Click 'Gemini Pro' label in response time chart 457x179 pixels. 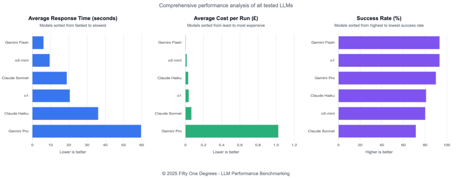[x=19, y=131]
